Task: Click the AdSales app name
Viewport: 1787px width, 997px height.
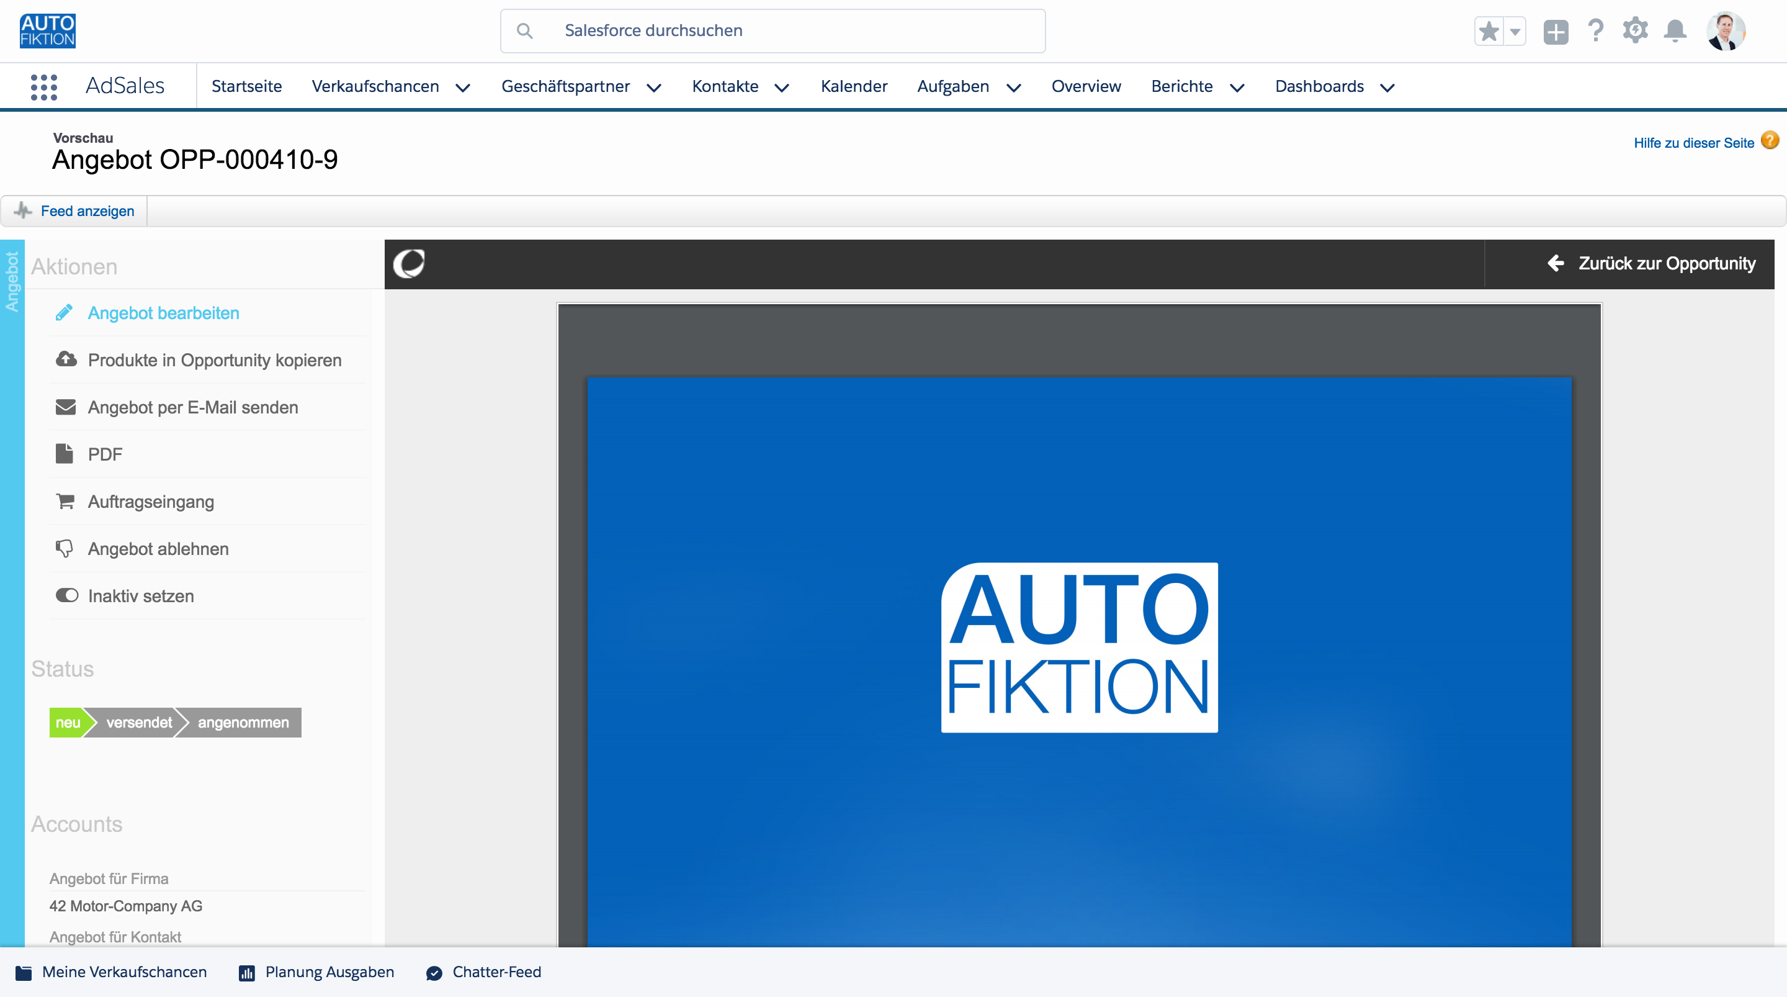Action: click(x=125, y=86)
